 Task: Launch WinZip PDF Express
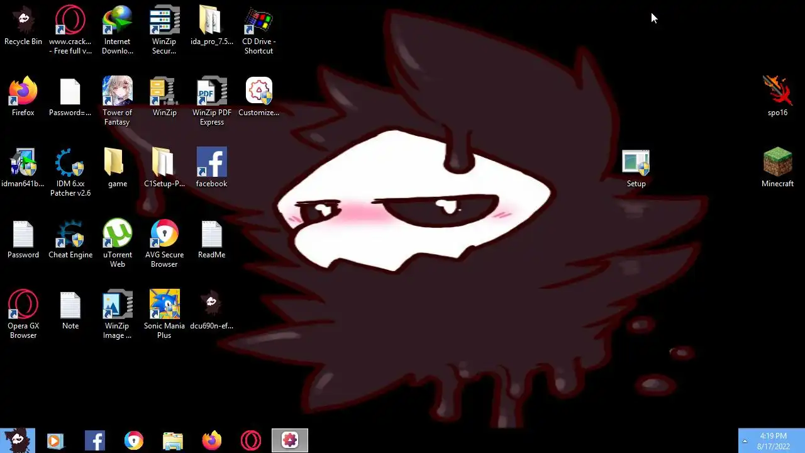(212, 101)
